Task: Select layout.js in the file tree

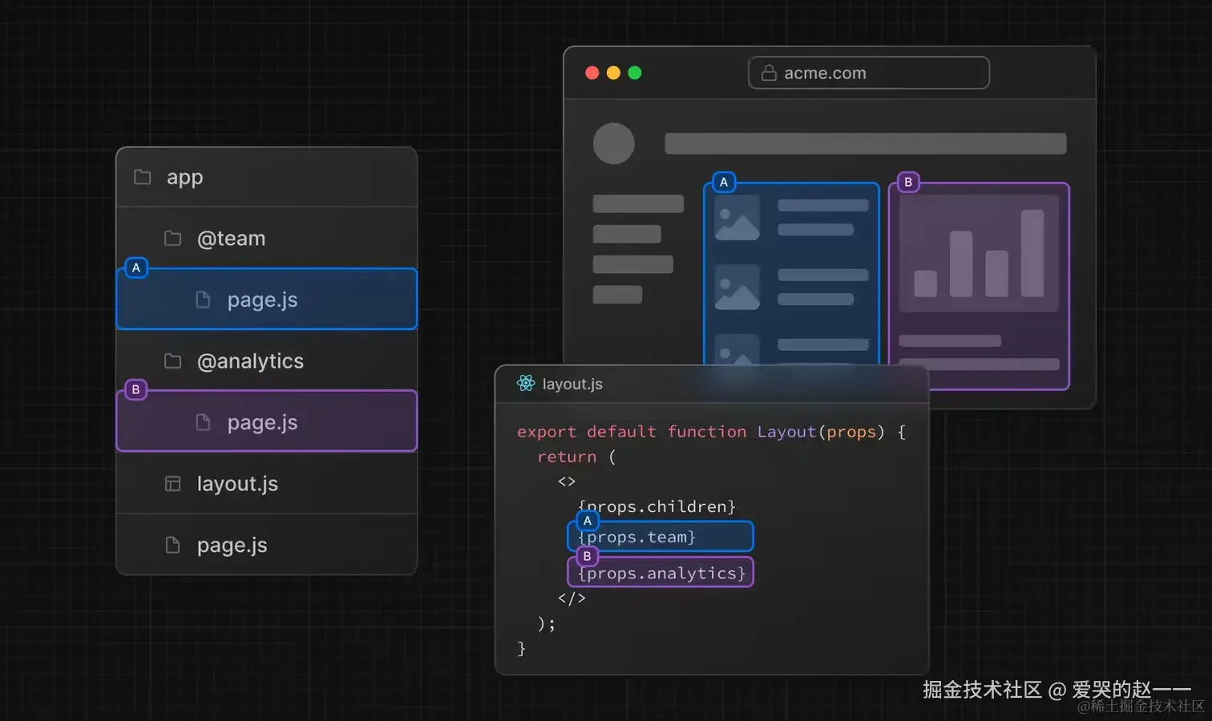Action: click(267, 484)
